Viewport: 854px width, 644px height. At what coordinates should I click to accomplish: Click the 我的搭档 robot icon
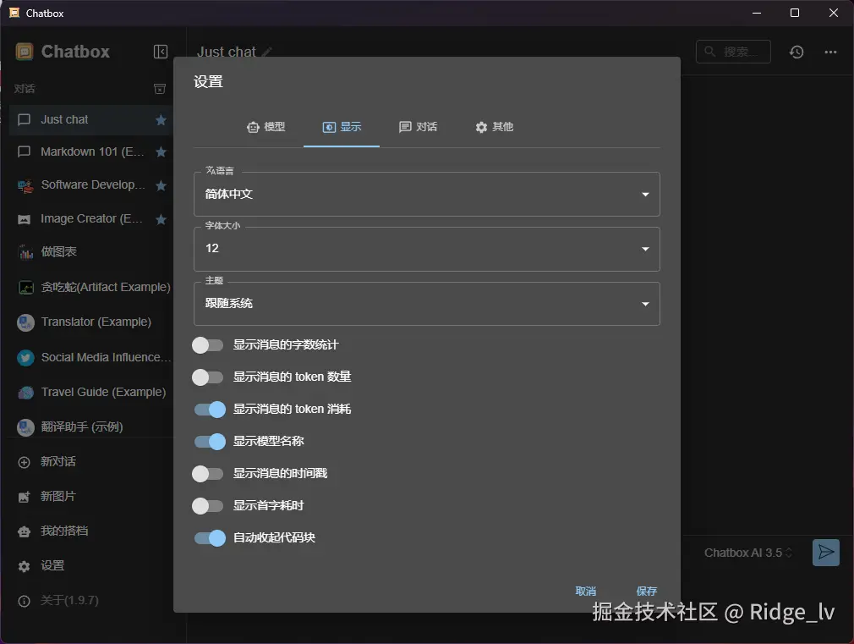(24, 531)
